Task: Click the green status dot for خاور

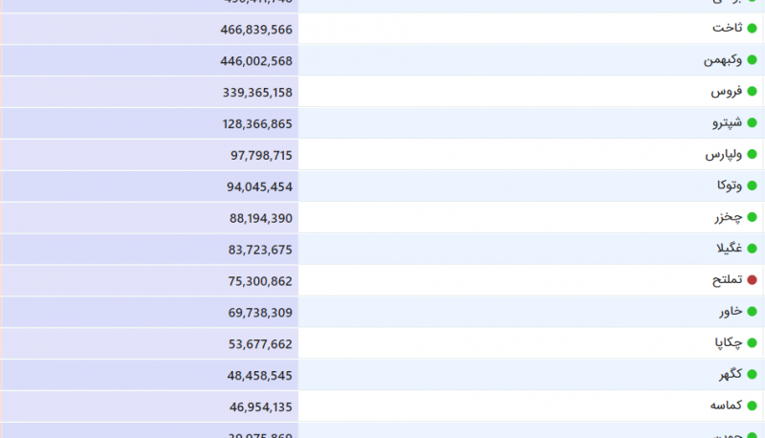Action: point(752,313)
